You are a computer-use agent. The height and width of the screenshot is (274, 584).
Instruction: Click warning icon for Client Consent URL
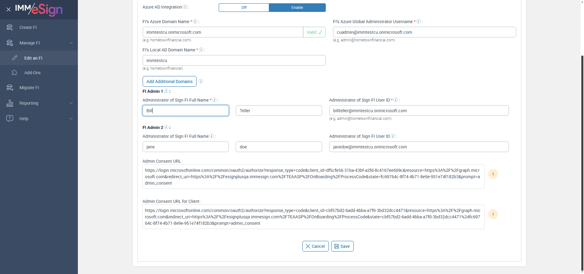tap(493, 214)
